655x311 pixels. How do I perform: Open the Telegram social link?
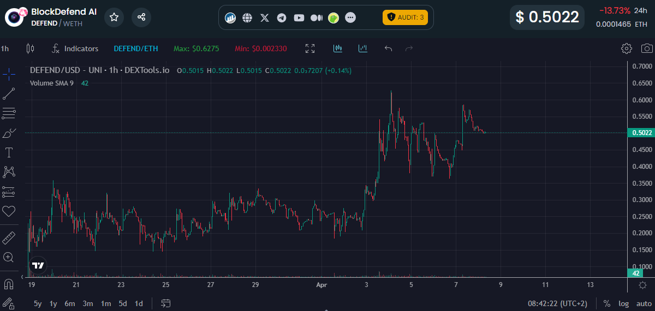(x=282, y=18)
